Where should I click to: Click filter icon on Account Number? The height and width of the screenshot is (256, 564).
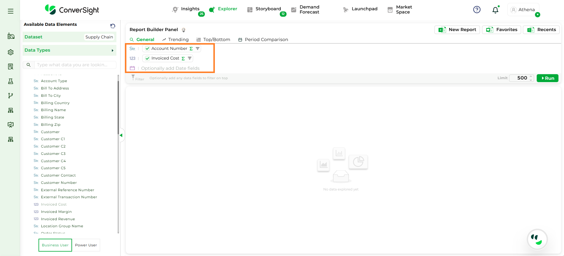pyautogui.click(x=198, y=49)
